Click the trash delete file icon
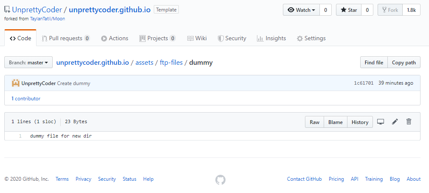Image resolution: width=429 pixels, height=193 pixels. coord(409,121)
